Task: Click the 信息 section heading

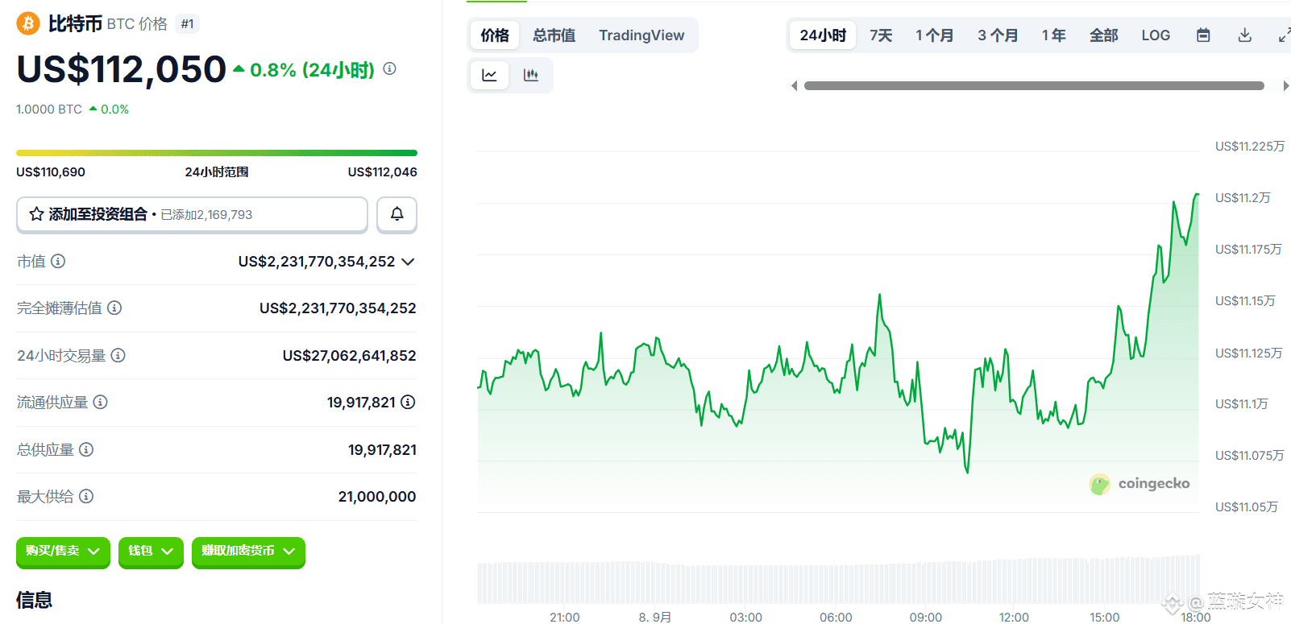Action: click(x=34, y=600)
